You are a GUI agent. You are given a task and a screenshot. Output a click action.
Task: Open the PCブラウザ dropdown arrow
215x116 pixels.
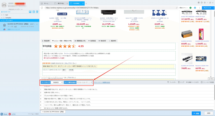(213, 8)
